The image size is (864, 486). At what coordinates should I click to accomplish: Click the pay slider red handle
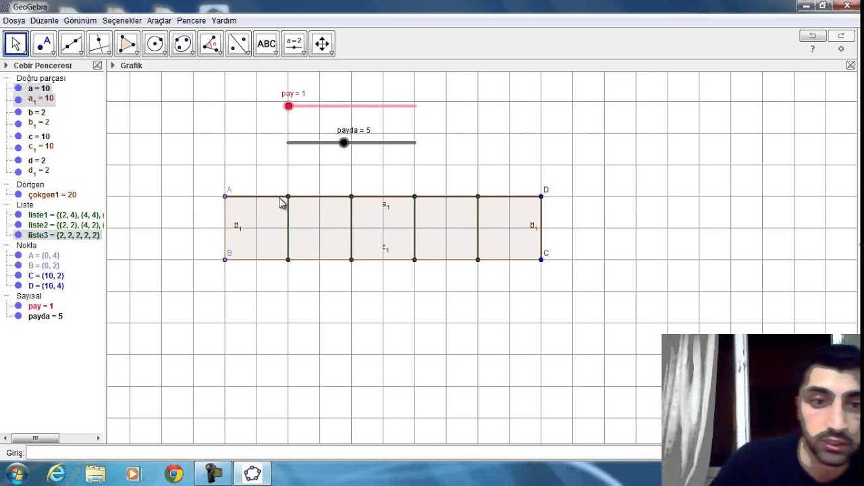click(x=289, y=106)
